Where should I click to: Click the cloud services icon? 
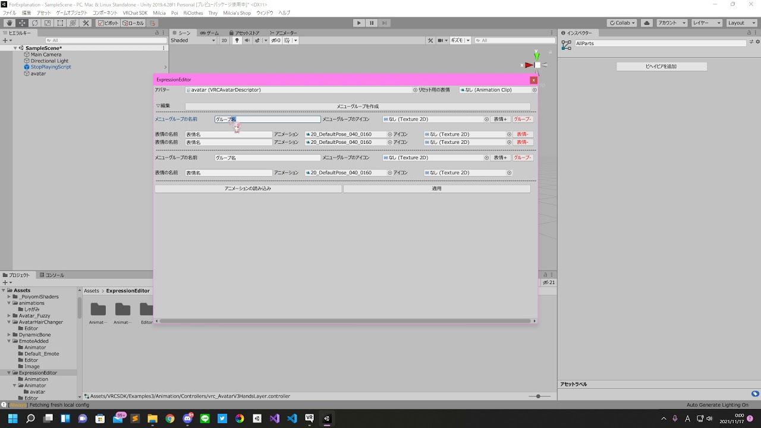point(647,23)
